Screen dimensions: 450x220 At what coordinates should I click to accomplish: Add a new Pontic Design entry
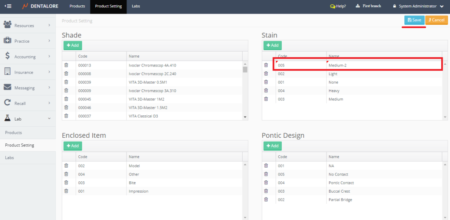point(272,146)
